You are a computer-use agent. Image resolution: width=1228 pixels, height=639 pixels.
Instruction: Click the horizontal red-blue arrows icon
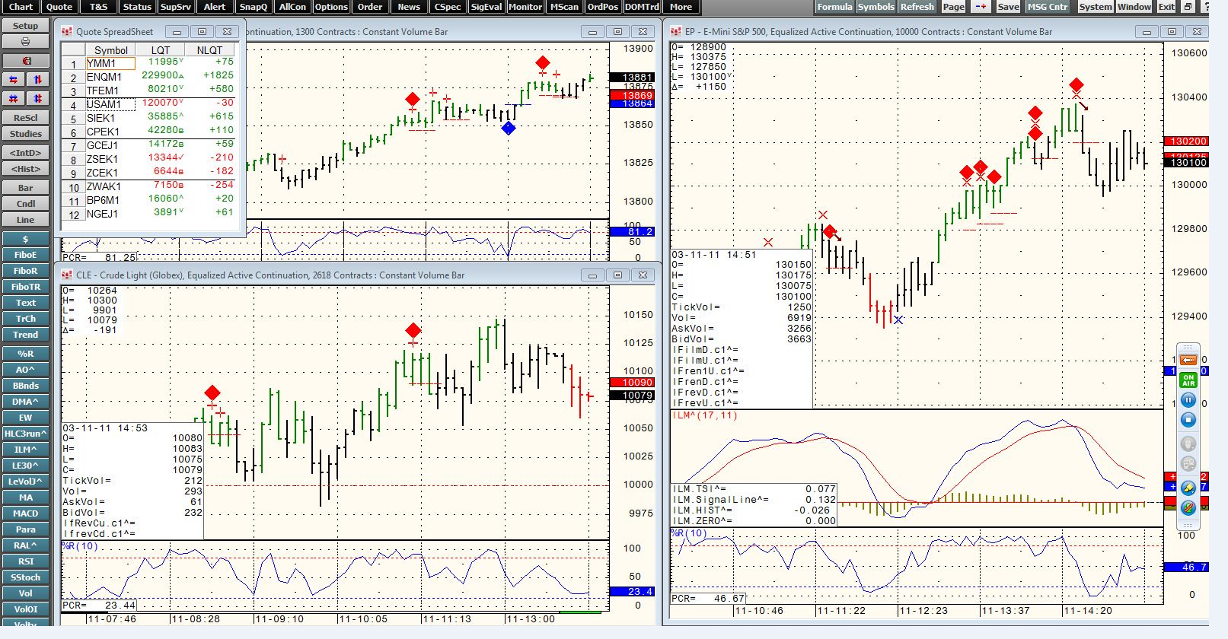(13, 80)
